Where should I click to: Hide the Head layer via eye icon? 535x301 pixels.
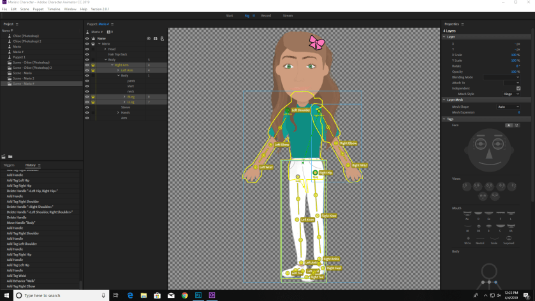tap(87, 49)
